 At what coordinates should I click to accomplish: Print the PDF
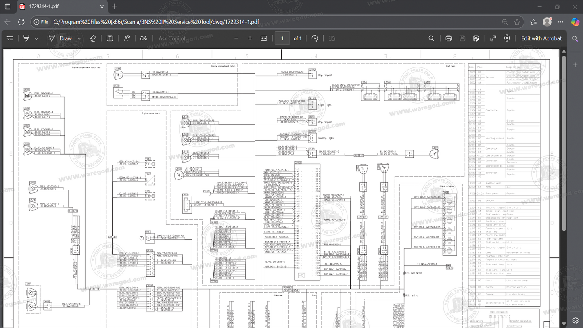pyautogui.click(x=448, y=38)
